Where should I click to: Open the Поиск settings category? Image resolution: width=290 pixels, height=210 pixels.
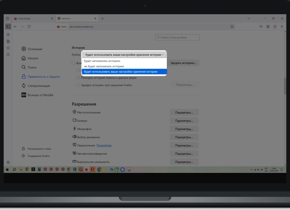point(29,67)
